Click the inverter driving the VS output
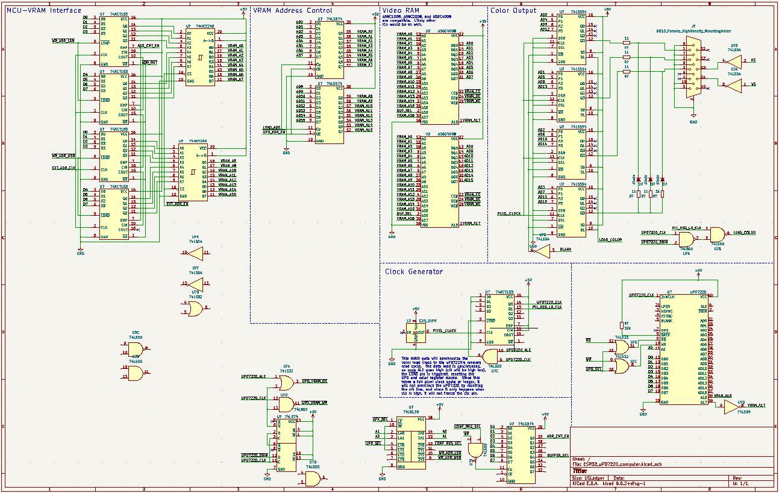The width and height of the screenshot is (779, 493). point(733,86)
